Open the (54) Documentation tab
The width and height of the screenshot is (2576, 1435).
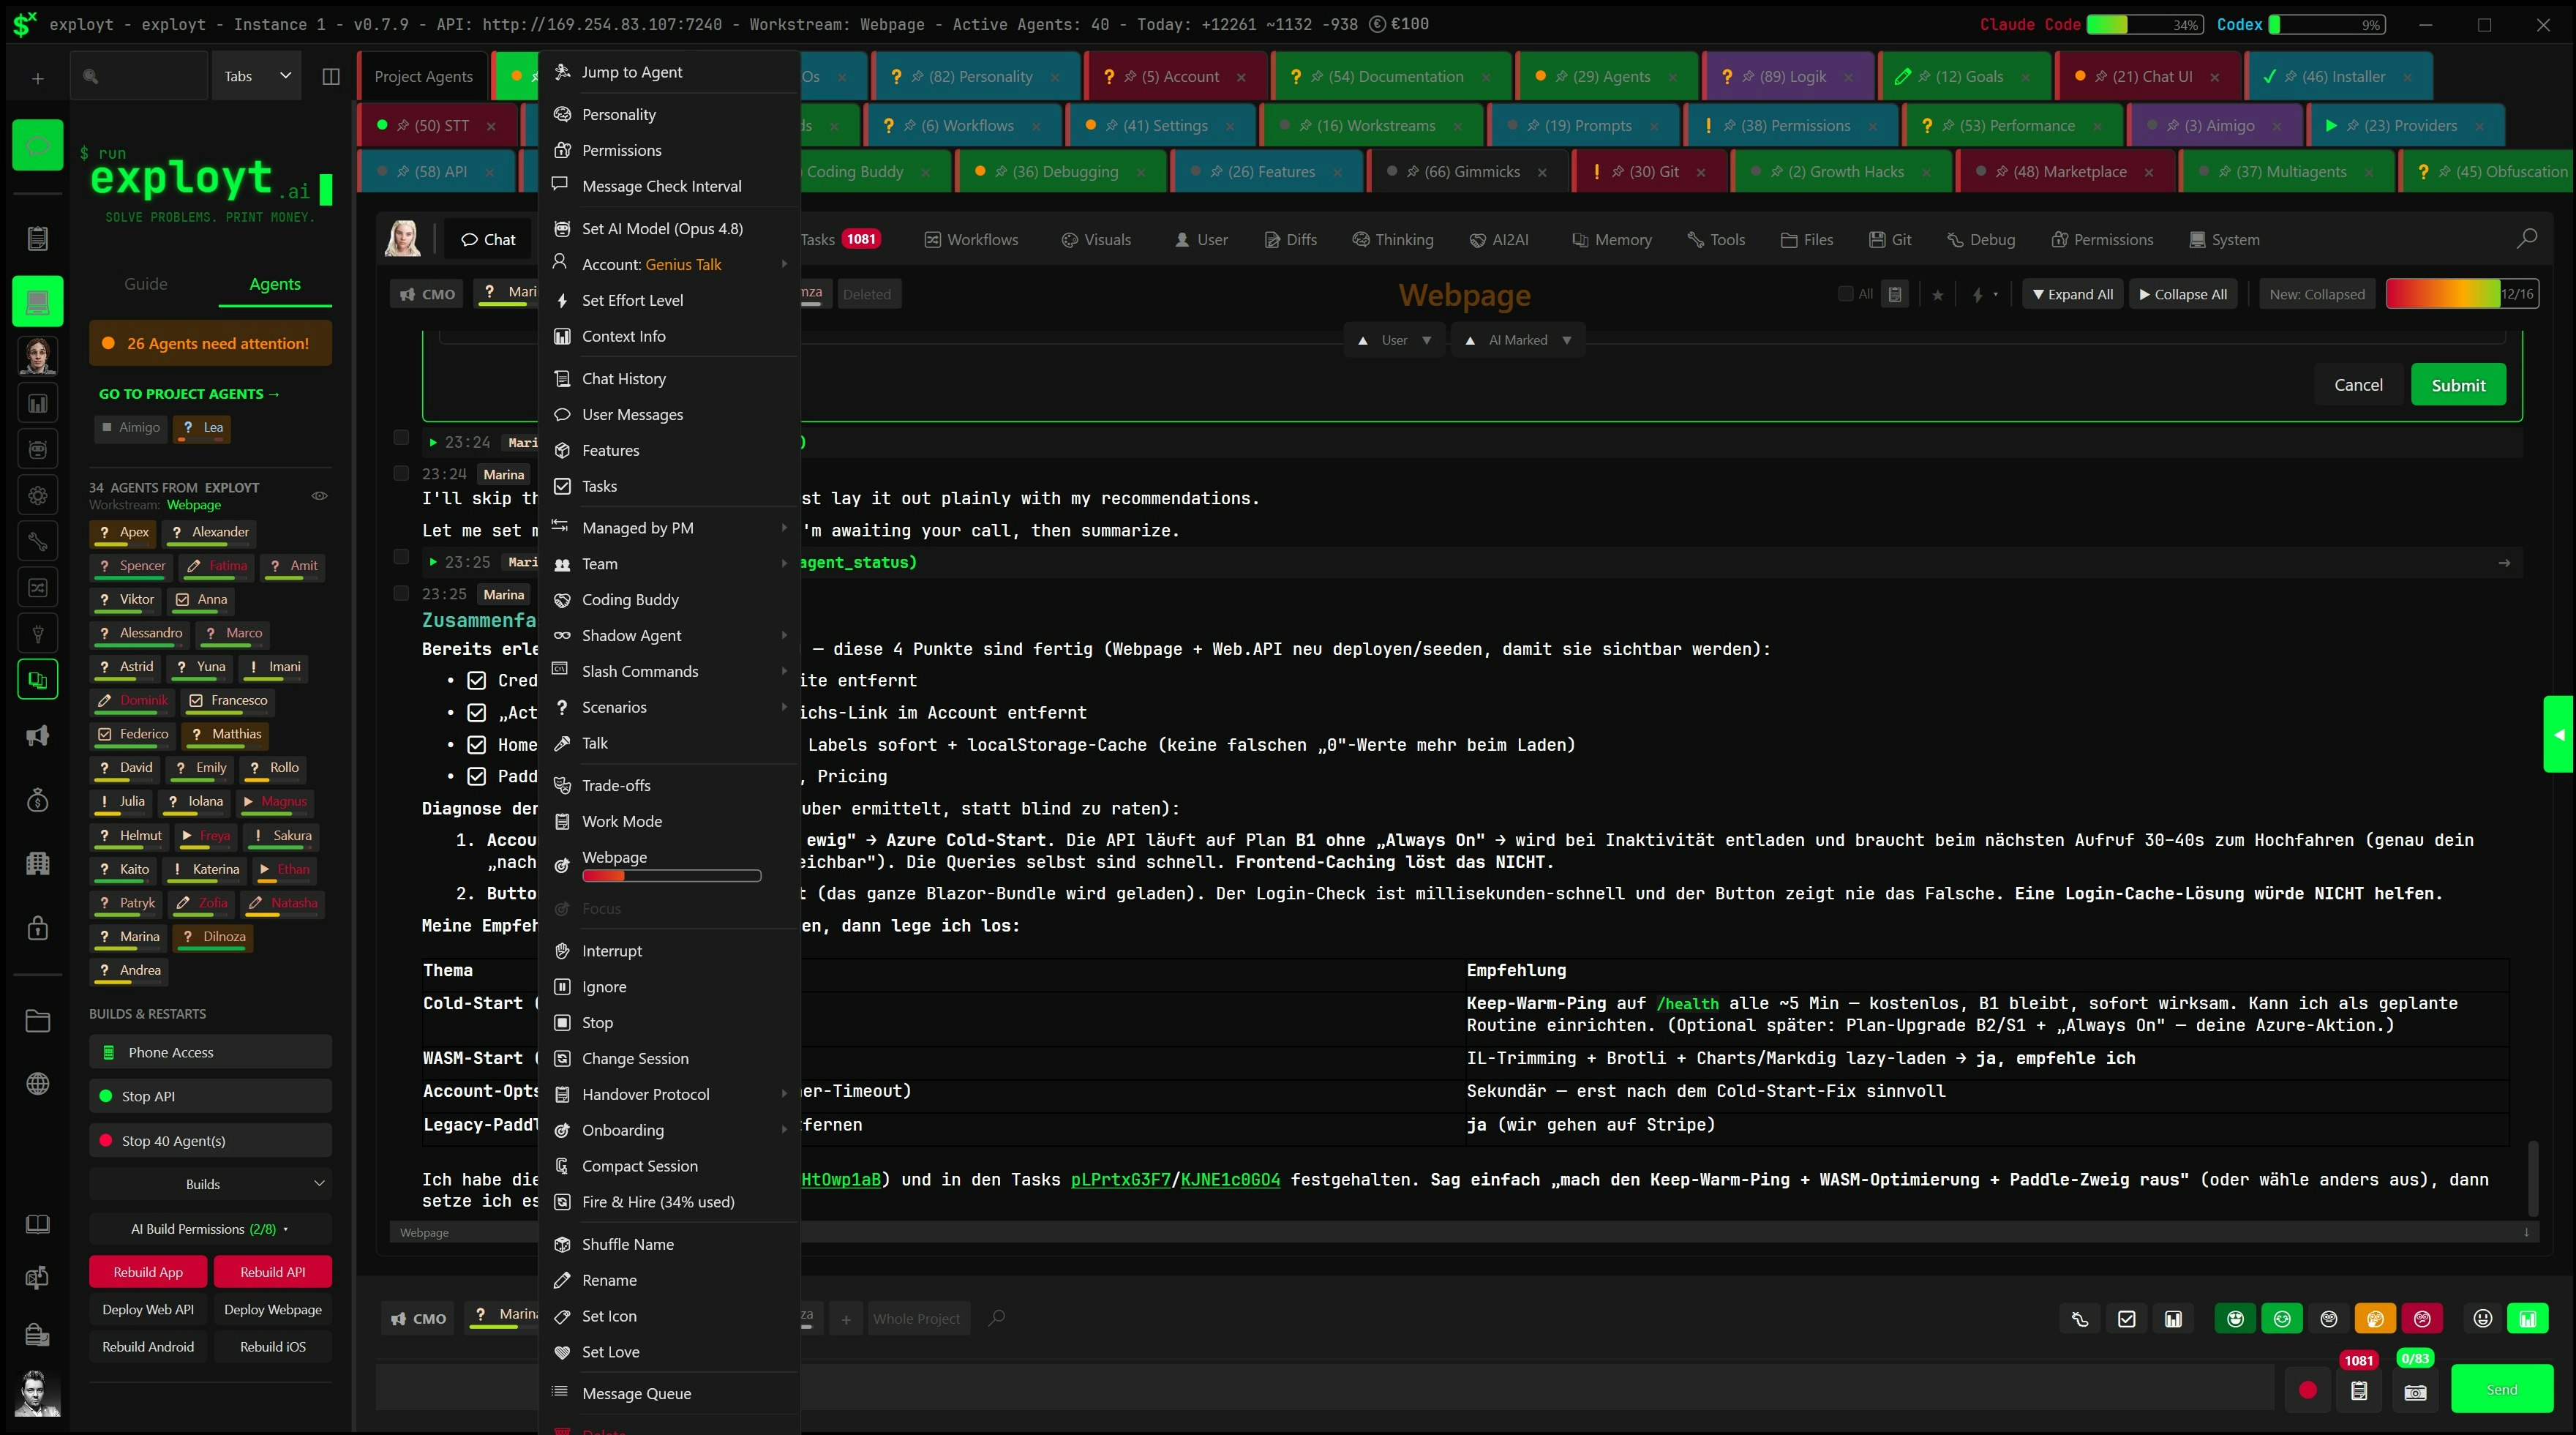1392,76
